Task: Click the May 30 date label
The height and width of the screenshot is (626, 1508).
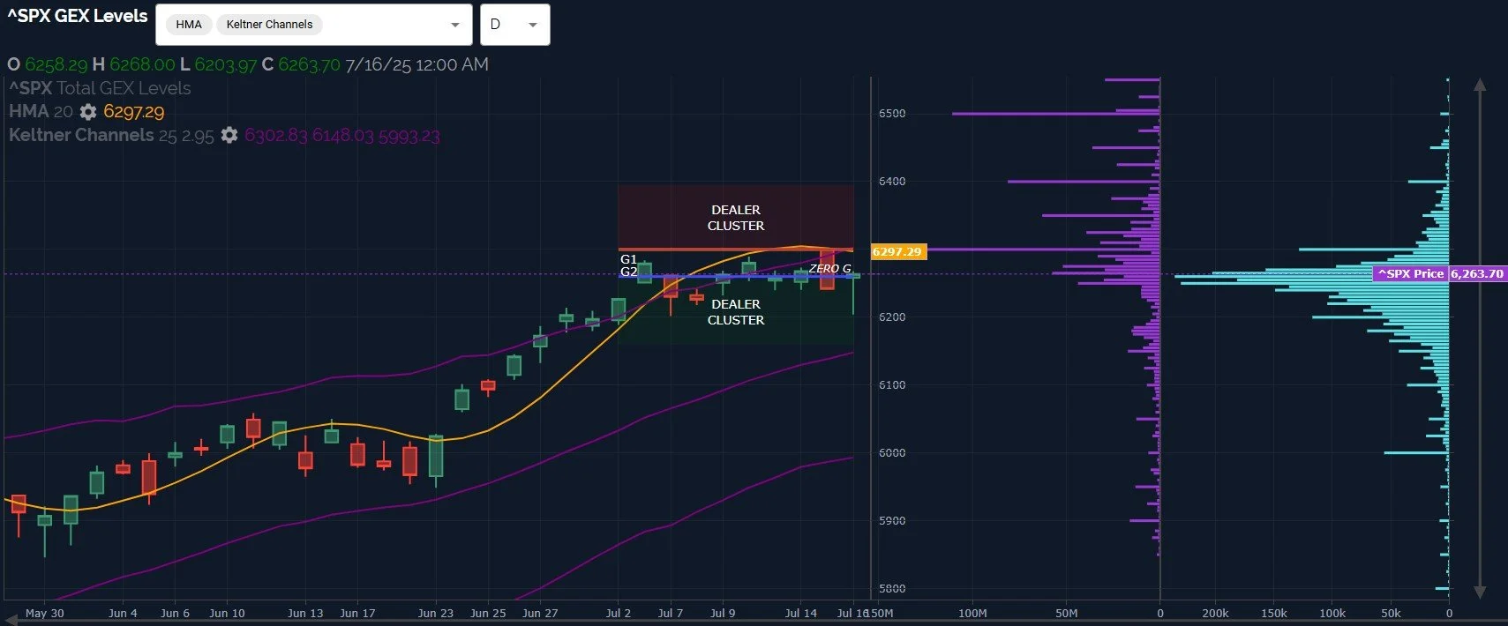Action: [45, 613]
